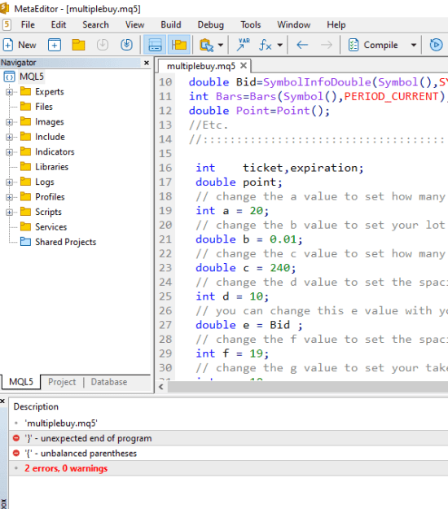Expand the Images folder
448x509 pixels.
(x=9, y=122)
